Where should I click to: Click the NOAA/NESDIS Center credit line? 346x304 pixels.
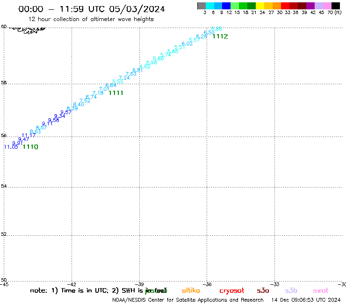coord(188,300)
